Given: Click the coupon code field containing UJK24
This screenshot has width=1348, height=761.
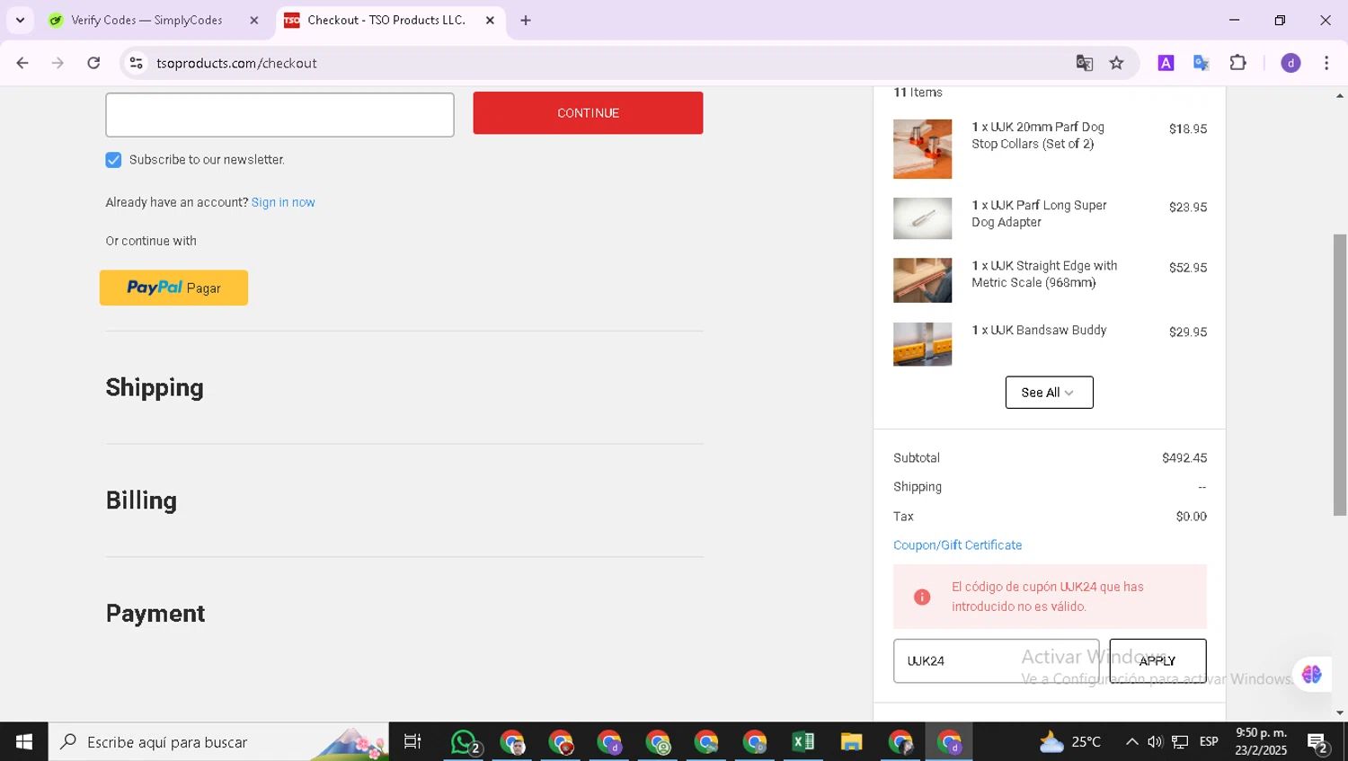Looking at the screenshot, I should coord(996,661).
